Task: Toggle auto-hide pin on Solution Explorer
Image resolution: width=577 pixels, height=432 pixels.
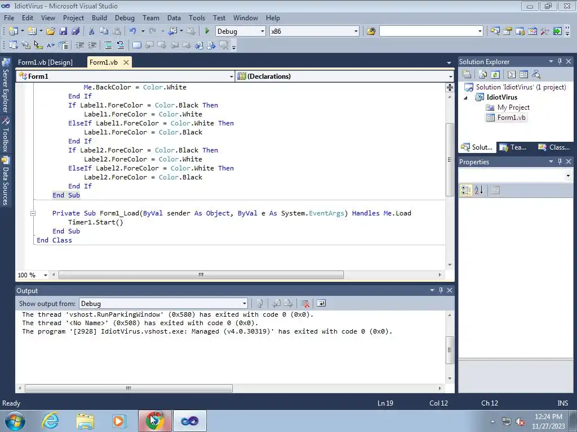Action: [x=560, y=61]
